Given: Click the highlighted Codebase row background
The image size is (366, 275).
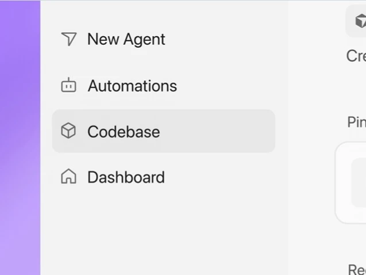Looking at the screenshot, I should [x=163, y=131].
